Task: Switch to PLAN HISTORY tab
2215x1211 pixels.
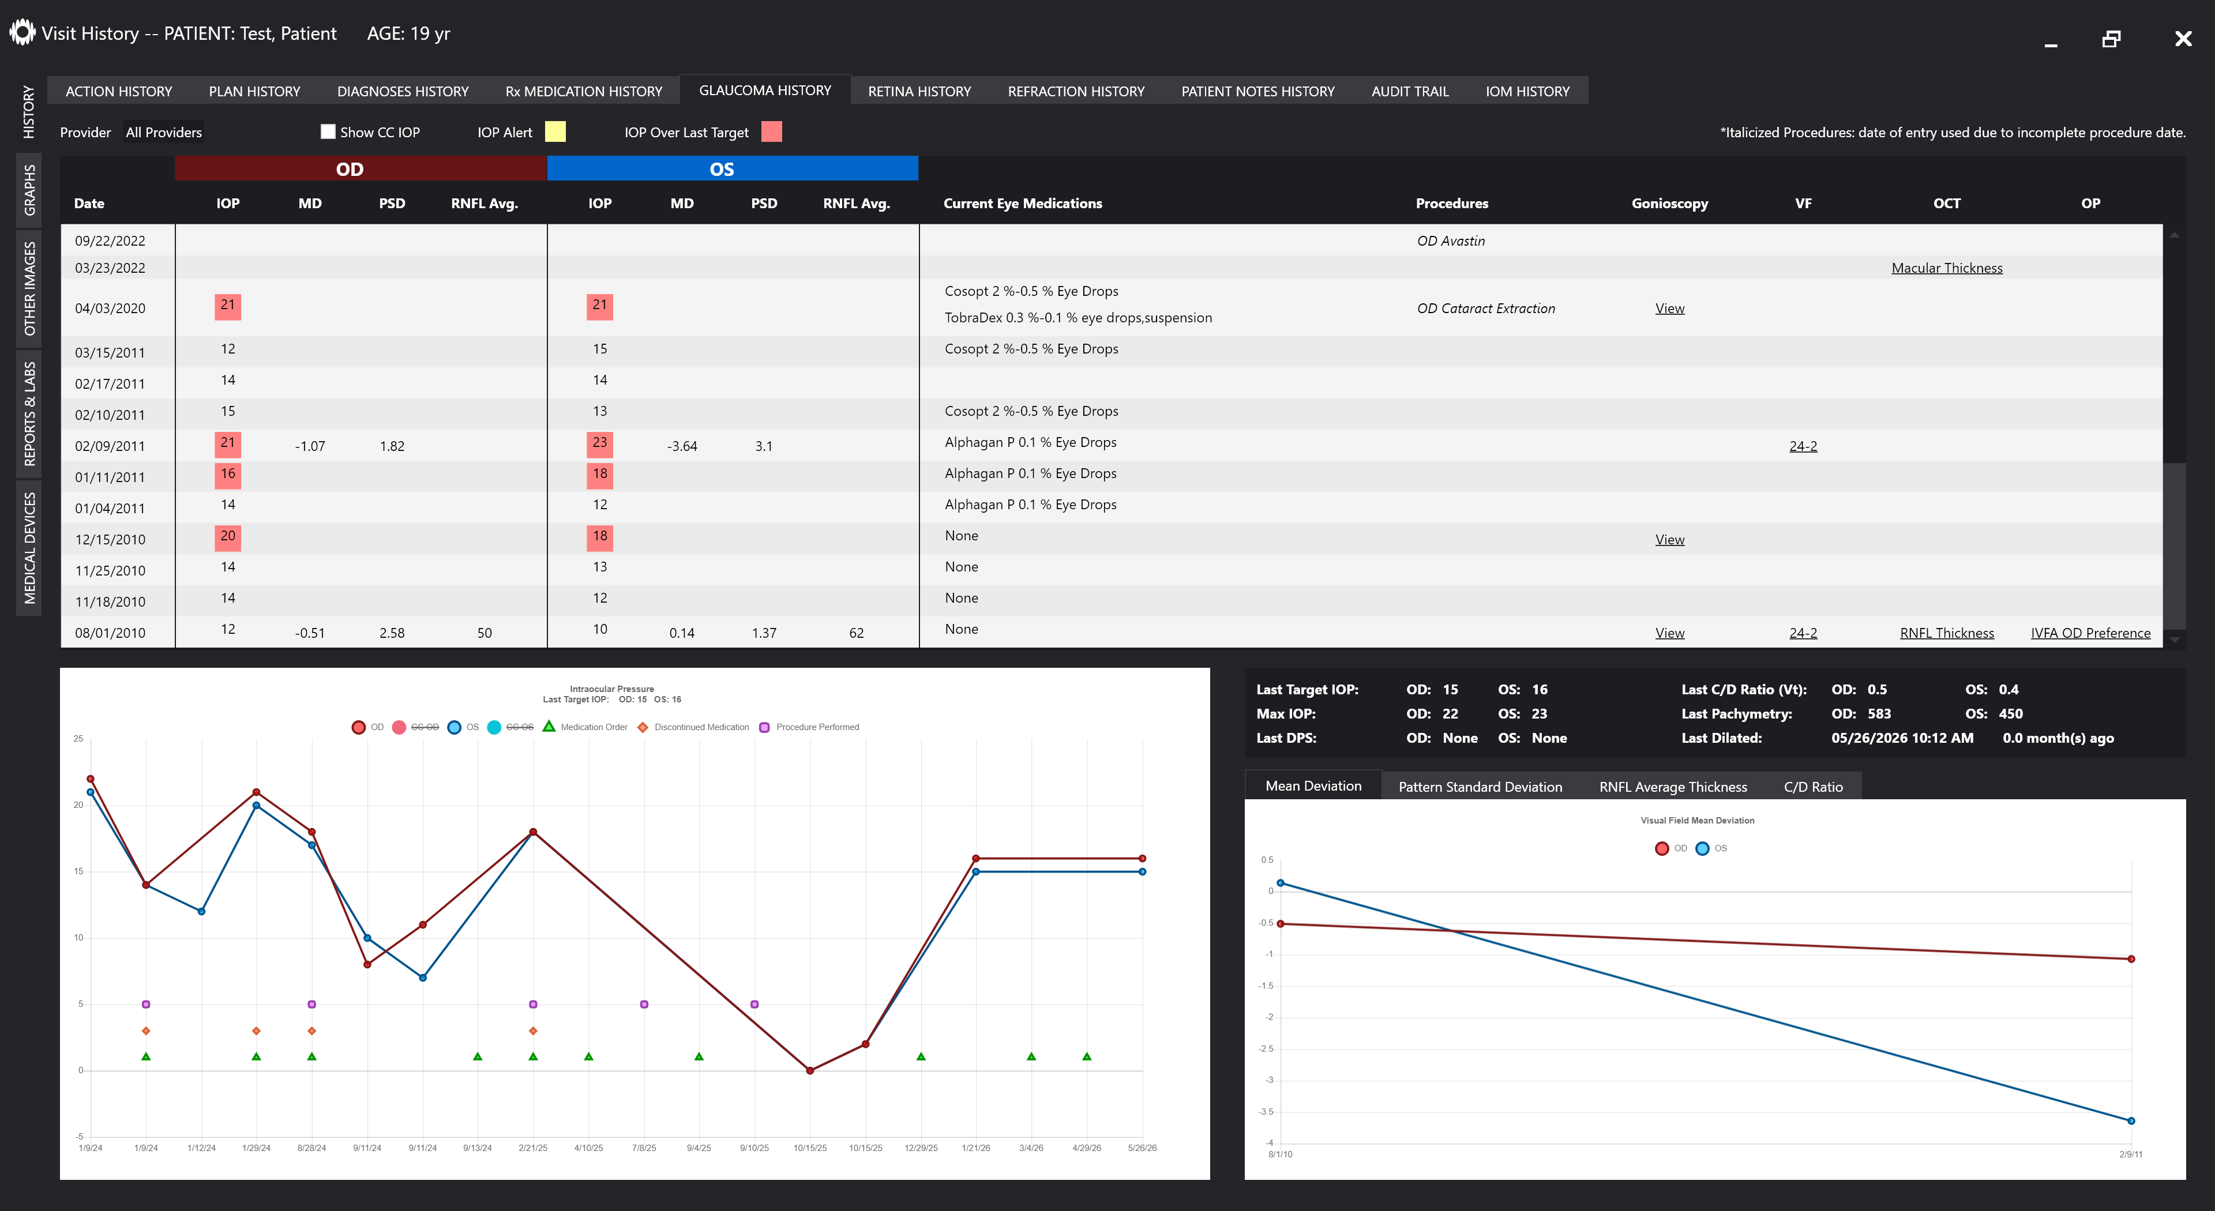Action: [x=254, y=91]
